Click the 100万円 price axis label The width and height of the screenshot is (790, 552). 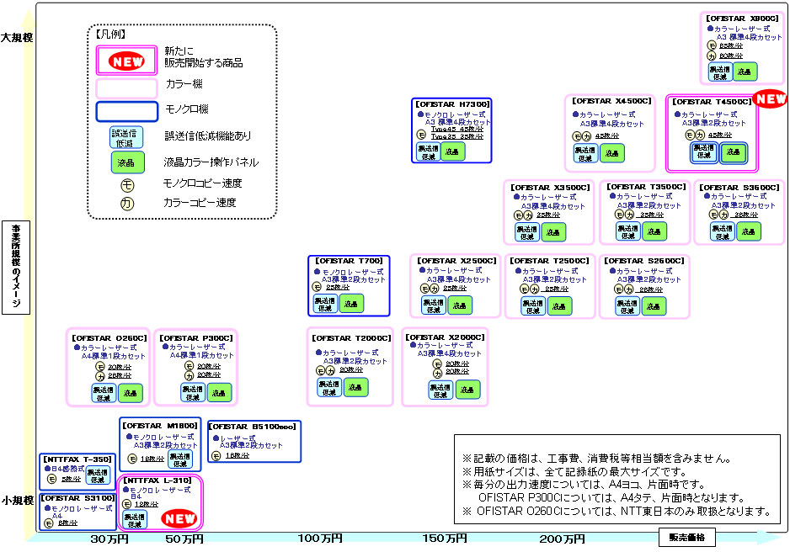pyautogui.click(x=320, y=539)
